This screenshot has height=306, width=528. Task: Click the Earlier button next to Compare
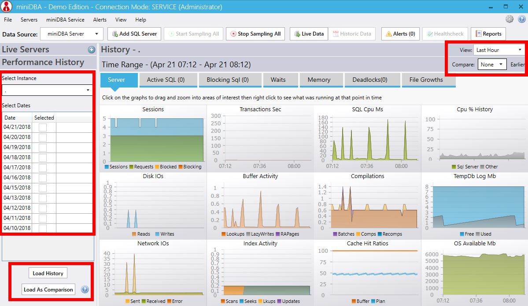click(x=518, y=64)
